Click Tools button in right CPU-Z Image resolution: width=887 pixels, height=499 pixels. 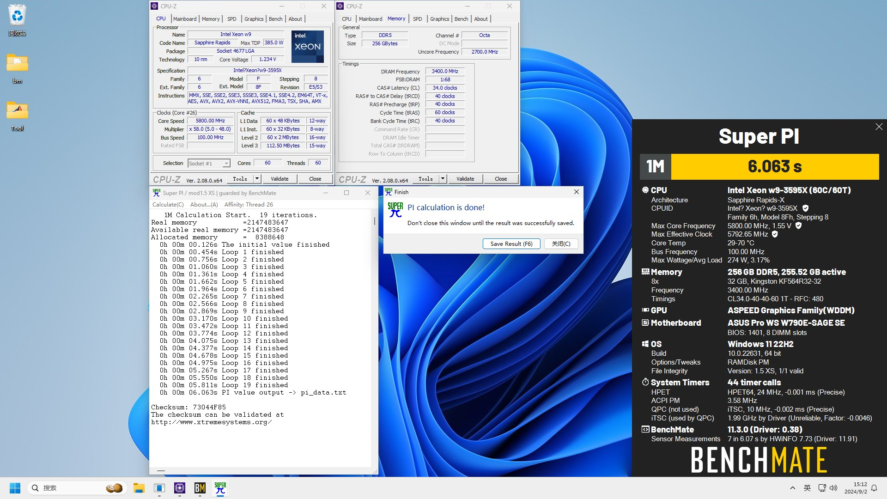(x=425, y=179)
